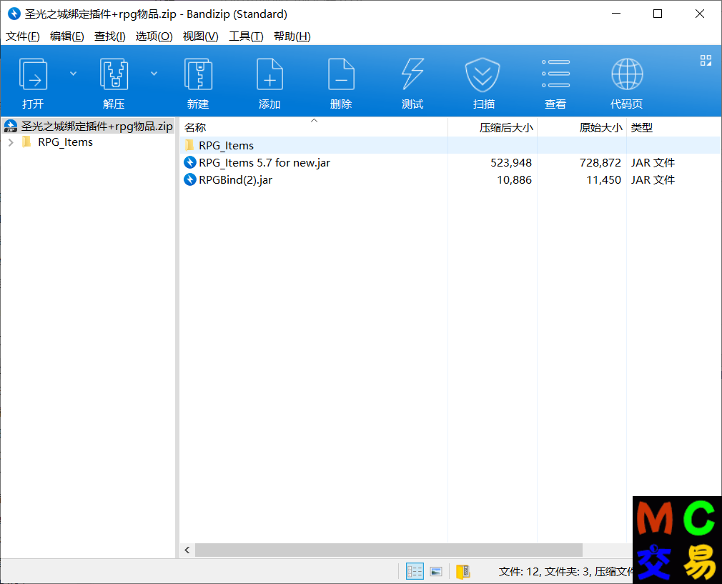Viewport: 722px width, 584px height.
Task: Click the View (查看) list icon
Action: tap(555, 74)
